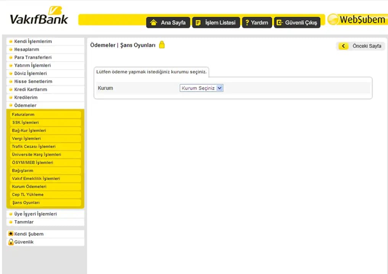Click the star icon next to Kendi Şubem
The image size is (388, 274).
11,234
